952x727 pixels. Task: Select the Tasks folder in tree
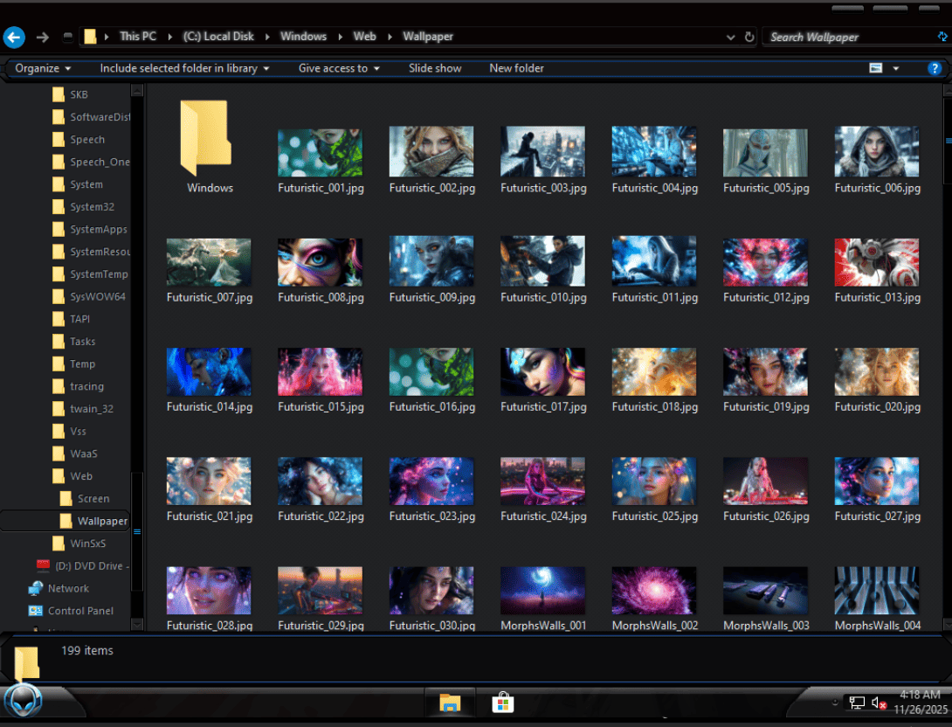click(73, 342)
